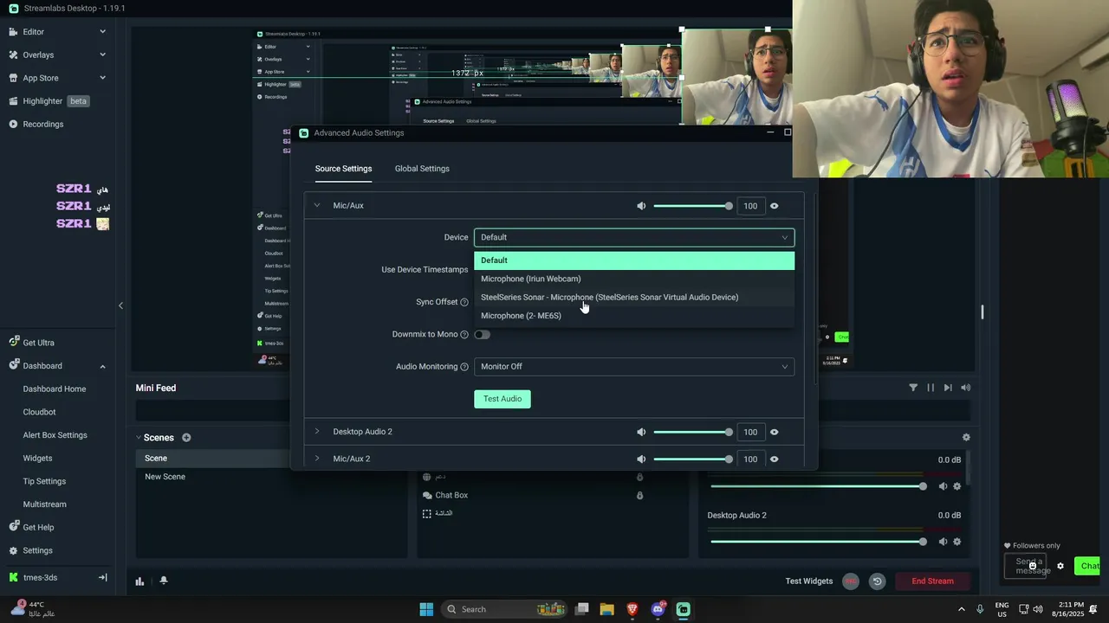Open Alert Box Settings

point(55,435)
